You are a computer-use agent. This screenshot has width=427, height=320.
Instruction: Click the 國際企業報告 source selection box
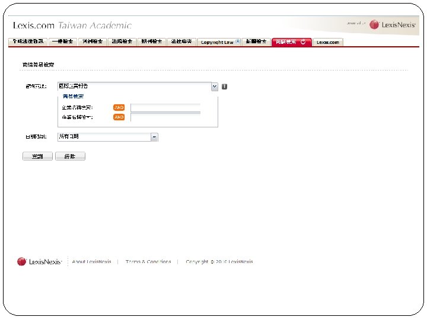[138, 87]
